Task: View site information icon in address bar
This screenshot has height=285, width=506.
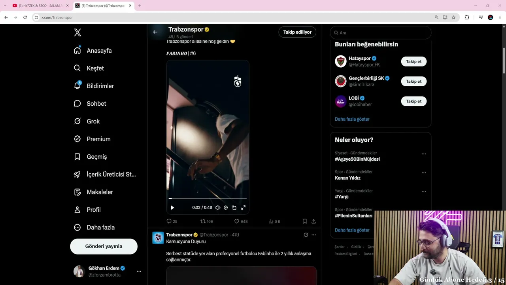Action: click(36, 17)
